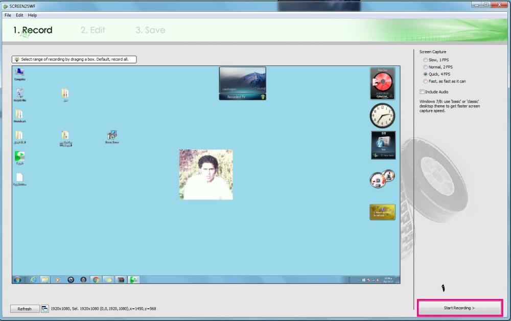
Task: Enable the Include Audio checkbox
Action: click(x=422, y=92)
